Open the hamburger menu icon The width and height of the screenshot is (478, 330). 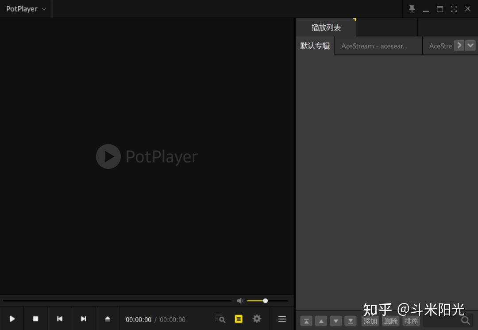[282, 319]
